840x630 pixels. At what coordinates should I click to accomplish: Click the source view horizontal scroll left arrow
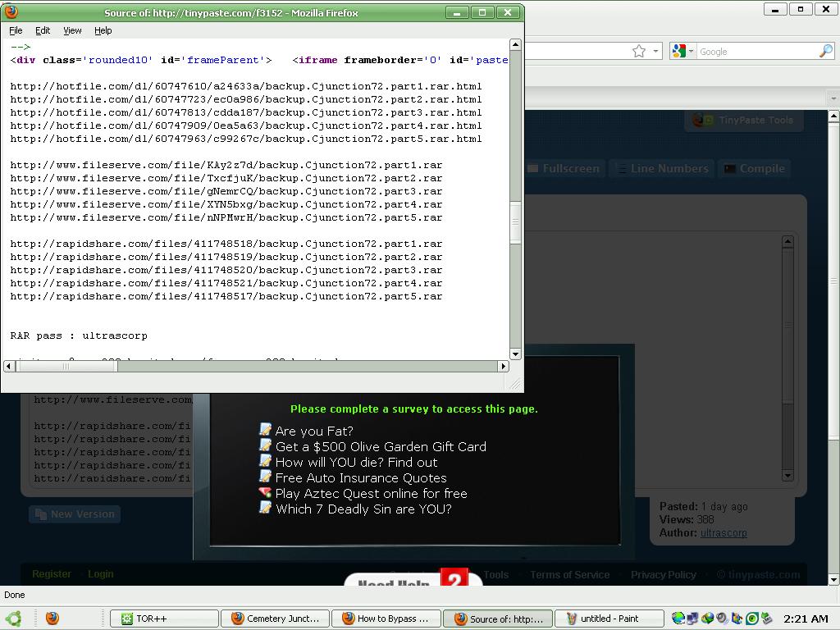9,367
